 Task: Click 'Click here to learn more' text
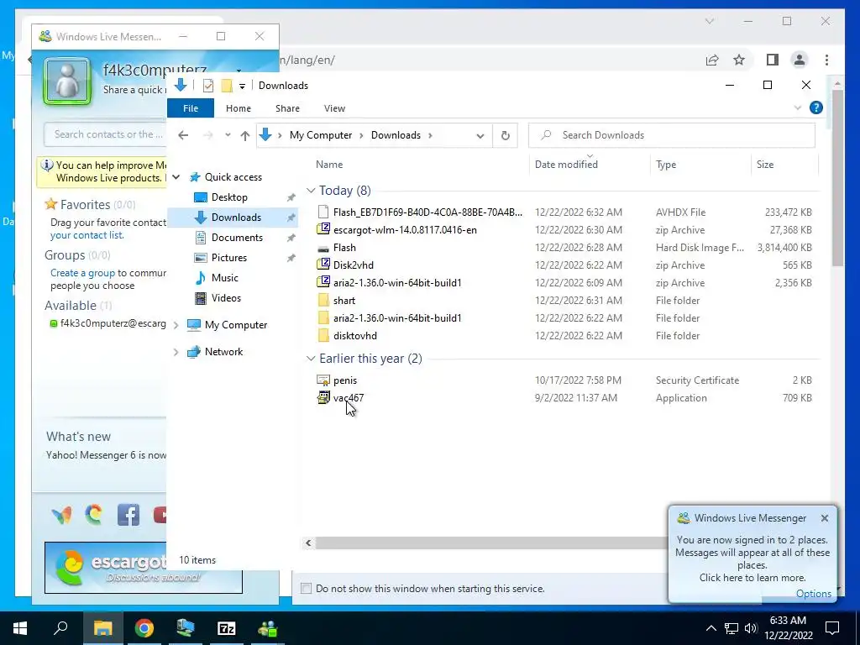click(752, 578)
